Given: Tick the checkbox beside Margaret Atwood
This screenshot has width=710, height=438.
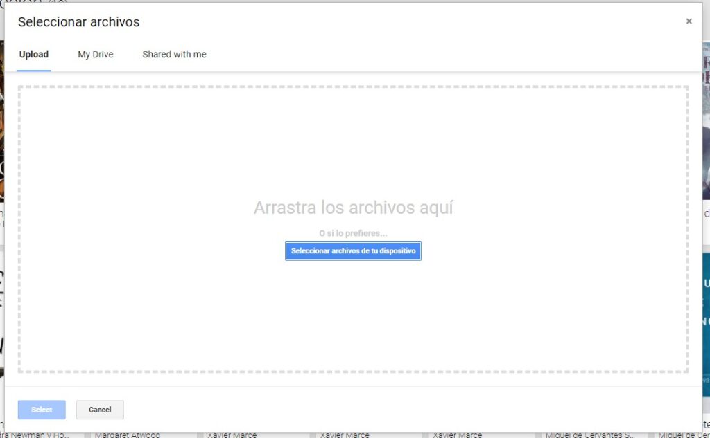Looking at the screenshot, I should (88, 435).
